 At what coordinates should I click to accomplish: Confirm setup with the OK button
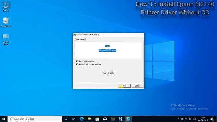tap(124, 86)
